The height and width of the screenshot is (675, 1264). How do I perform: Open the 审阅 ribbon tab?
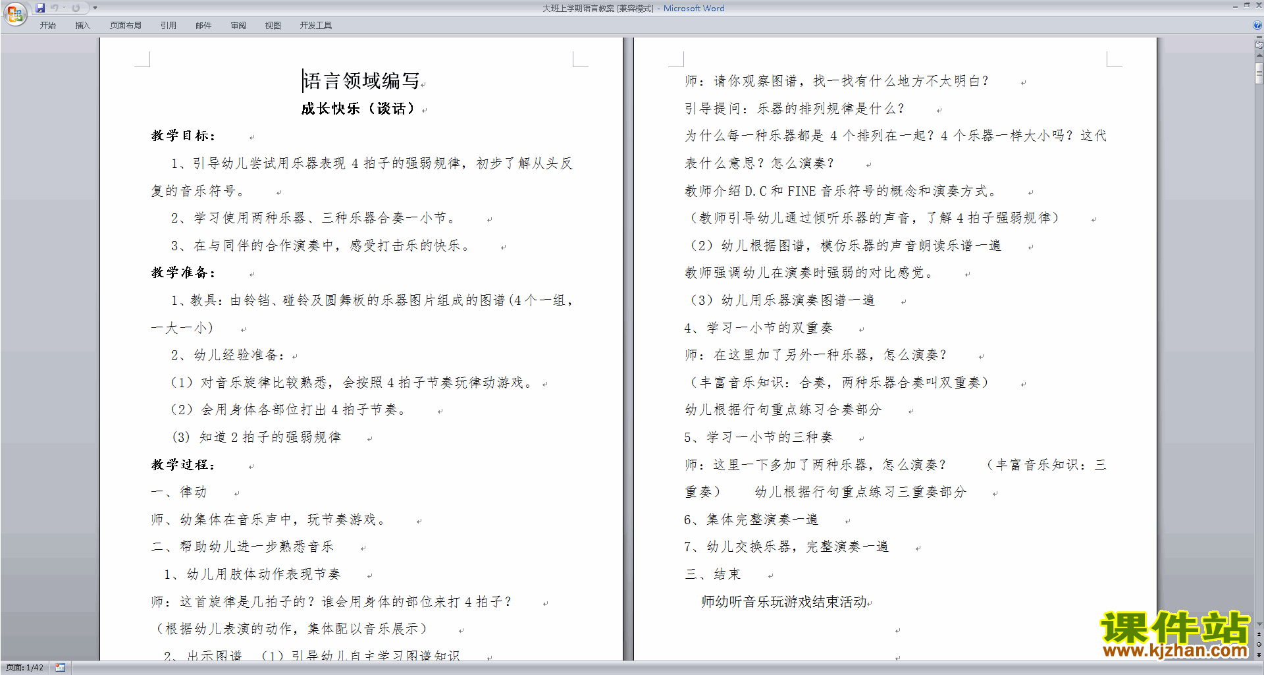click(x=238, y=26)
